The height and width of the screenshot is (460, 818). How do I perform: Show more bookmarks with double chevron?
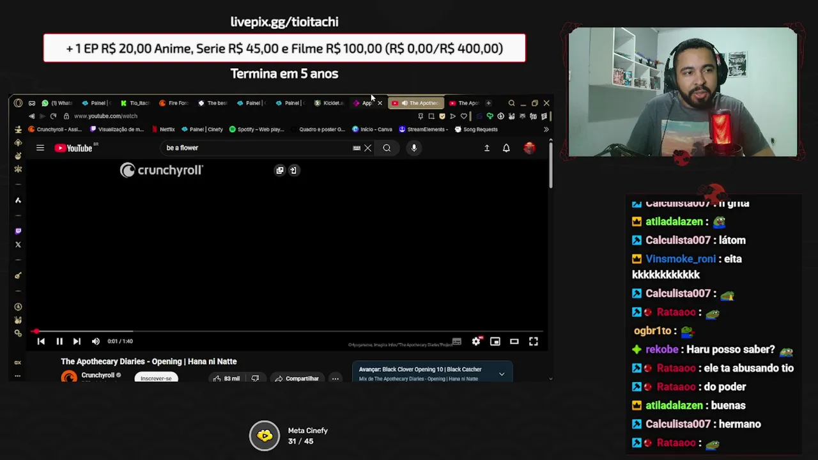pos(546,129)
